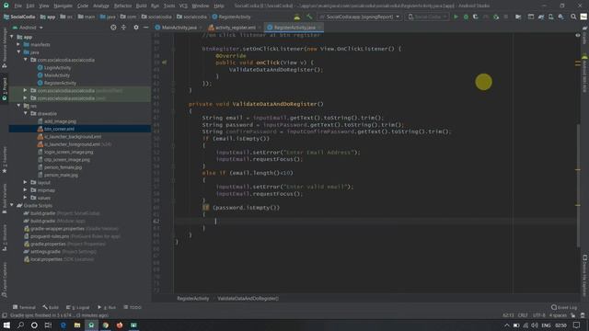Expand the layout folder
Image resolution: width=589 pixels, height=331 pixels.
point(26,182)
